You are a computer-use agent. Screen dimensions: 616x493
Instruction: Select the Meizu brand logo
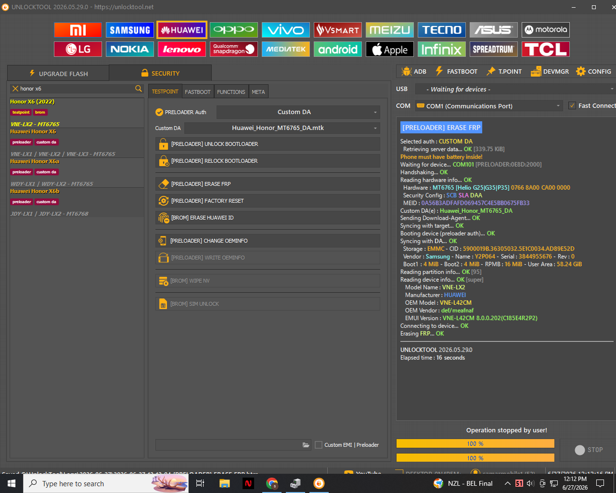point(390,30)
